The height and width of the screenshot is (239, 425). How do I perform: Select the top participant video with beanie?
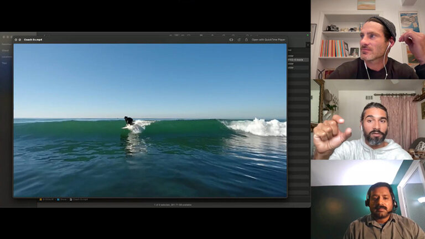(367, 39)
